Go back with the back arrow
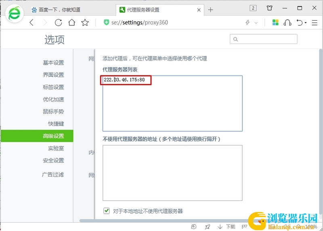This screenshot has width=323, height=231. coord(31,23)
